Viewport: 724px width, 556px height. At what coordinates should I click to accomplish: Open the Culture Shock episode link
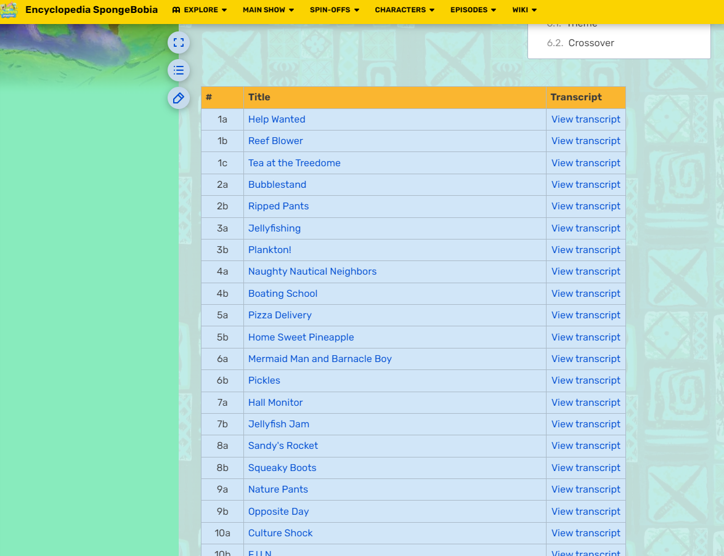[x=280, y=533]
